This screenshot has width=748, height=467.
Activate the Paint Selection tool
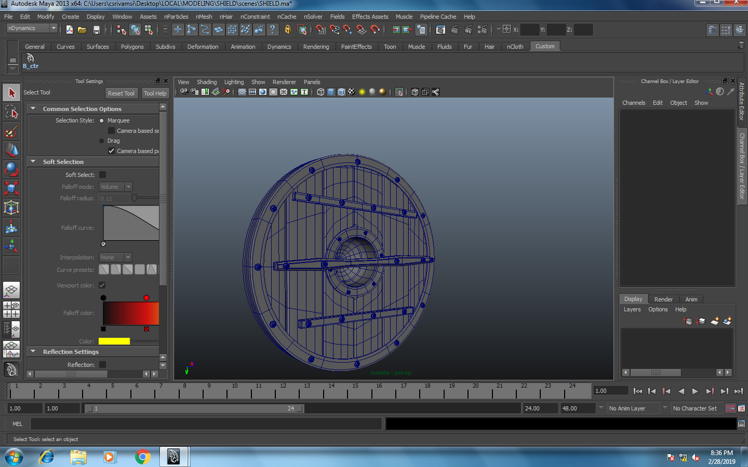point(11,131)
